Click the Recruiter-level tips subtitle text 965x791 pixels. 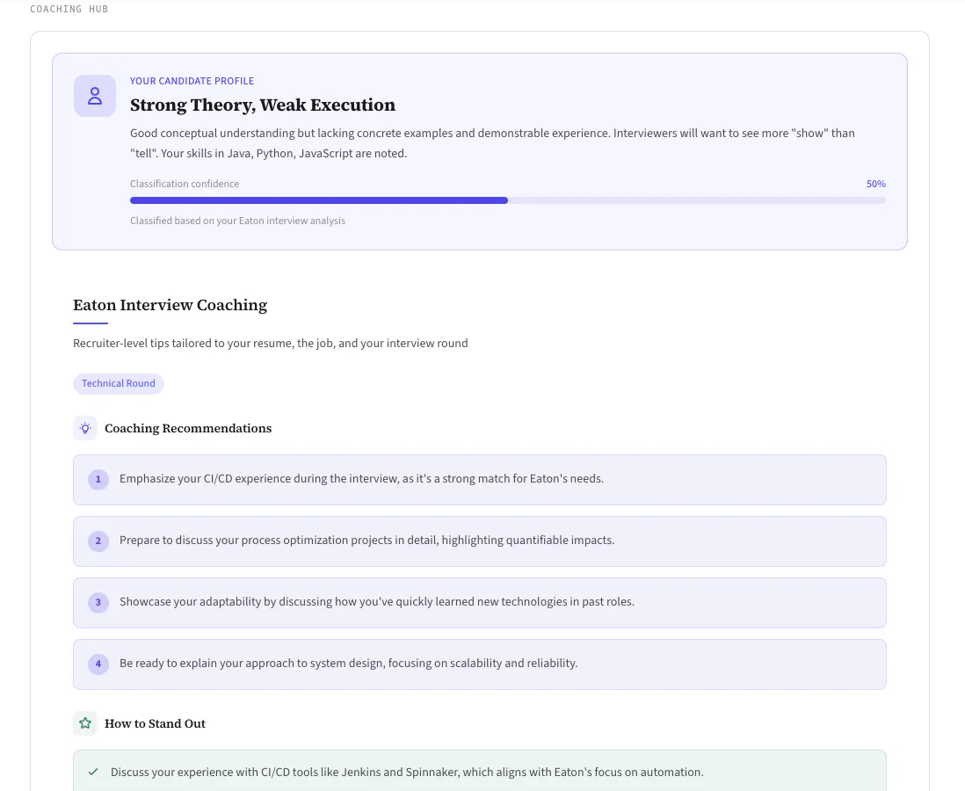pos(270,344)
